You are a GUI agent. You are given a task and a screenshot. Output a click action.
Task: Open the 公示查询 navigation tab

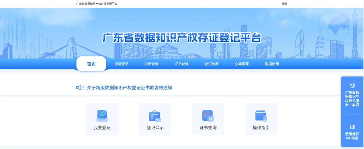(151, 64)
